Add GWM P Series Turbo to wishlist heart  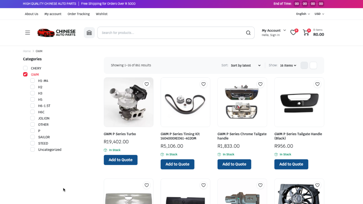(x=146, y=84)
